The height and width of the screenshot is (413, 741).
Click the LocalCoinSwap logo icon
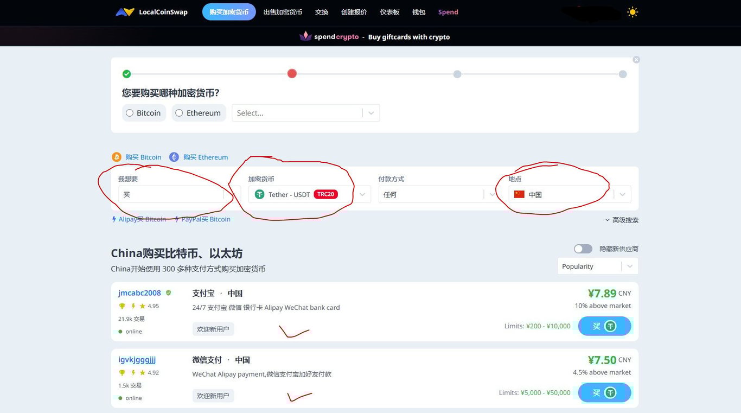[125, 12]
